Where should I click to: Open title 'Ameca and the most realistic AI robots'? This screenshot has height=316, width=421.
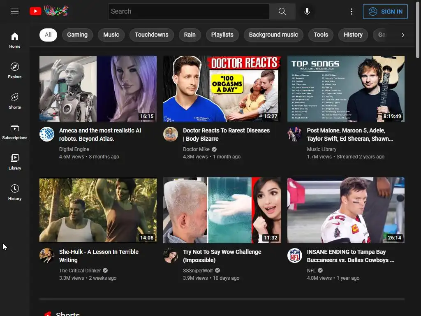click(x=100, y=135)
